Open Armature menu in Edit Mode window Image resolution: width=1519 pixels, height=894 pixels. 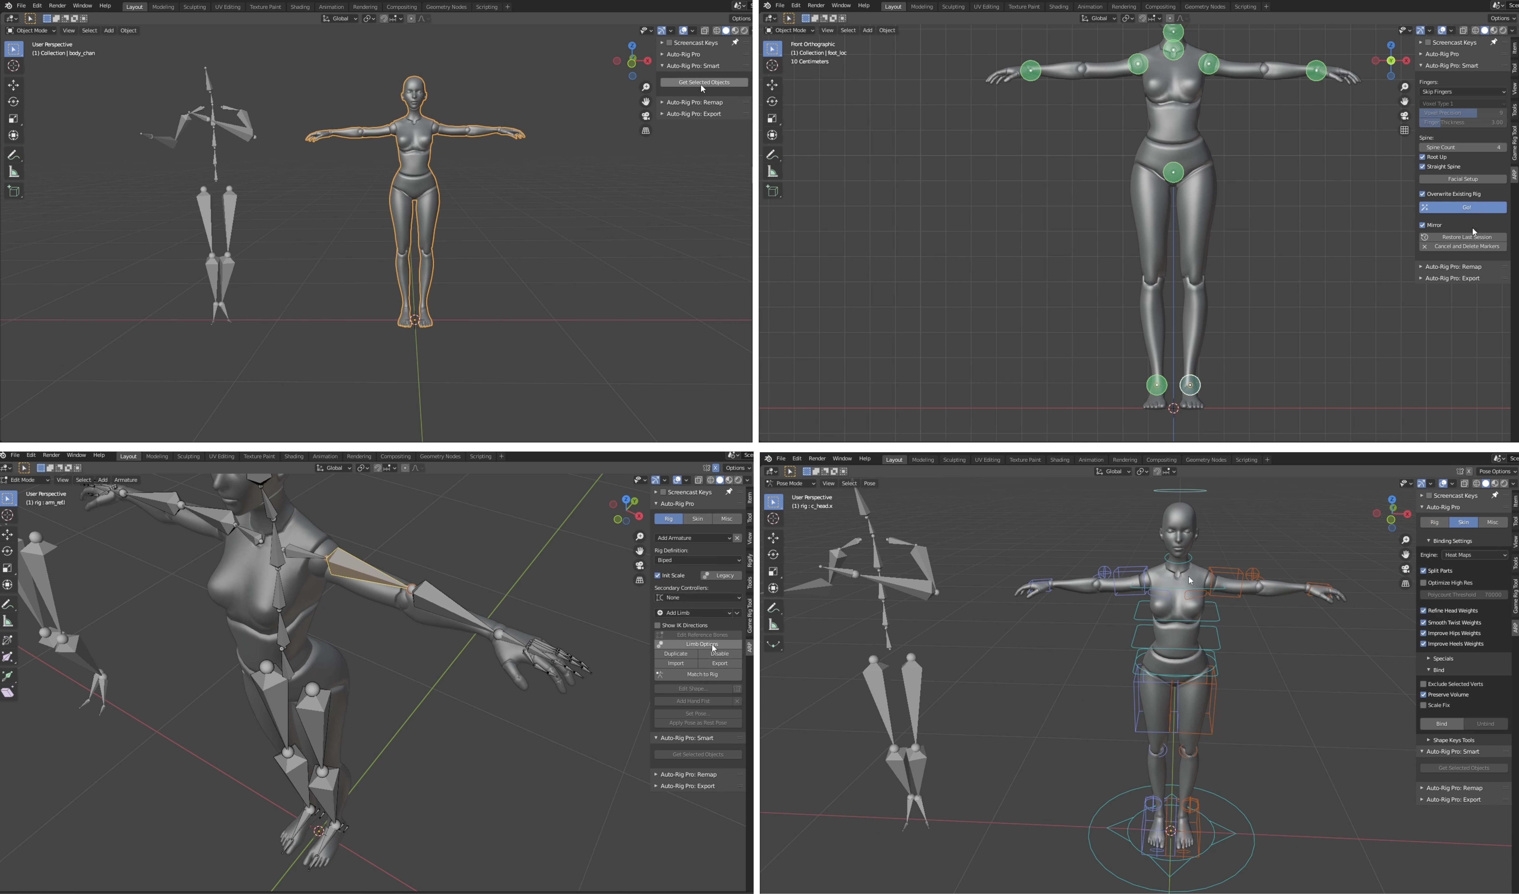click(x=126, y=480)
